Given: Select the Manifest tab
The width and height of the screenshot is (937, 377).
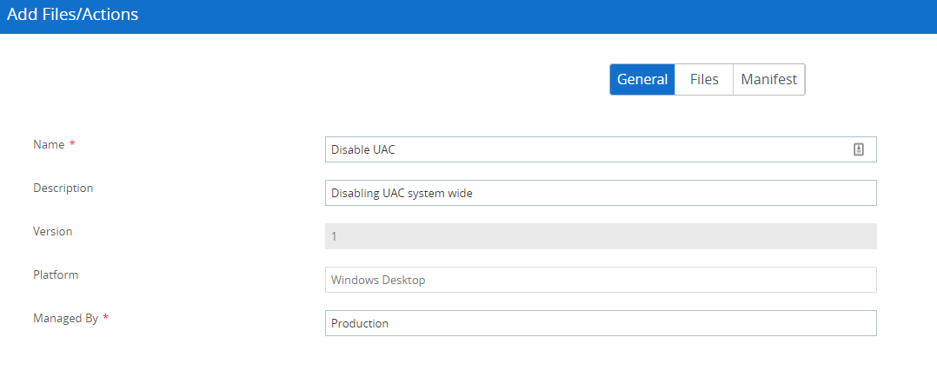Looking at the screenshot, I should pos(768,79).
